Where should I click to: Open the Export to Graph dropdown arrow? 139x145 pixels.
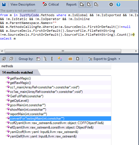click(x=120, y=59)
